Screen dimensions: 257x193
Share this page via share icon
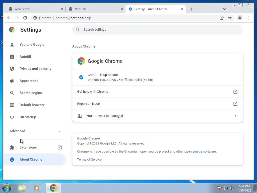(222, 18)
